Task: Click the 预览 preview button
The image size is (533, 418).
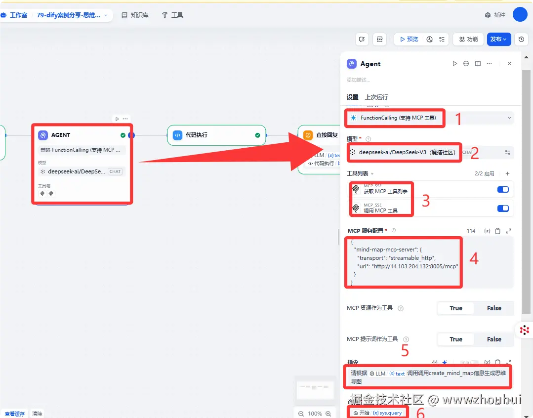Action: [409, 39]
